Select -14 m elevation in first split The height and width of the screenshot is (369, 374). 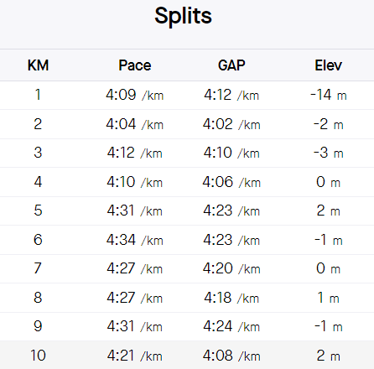(329, 95)
